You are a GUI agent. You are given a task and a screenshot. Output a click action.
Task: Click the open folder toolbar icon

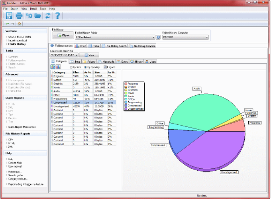tap(38, 16)
